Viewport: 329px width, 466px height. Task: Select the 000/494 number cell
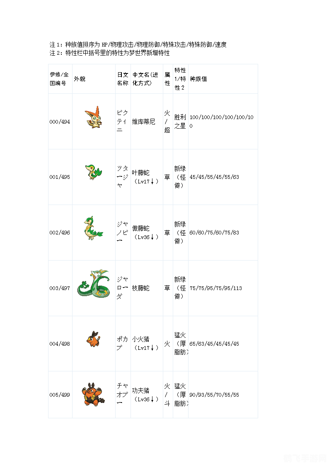click(x=60, y=122)
